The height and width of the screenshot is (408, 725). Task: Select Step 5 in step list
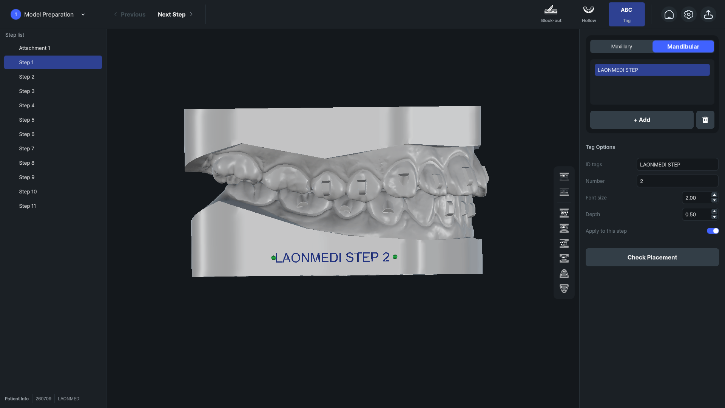point(53,120)
